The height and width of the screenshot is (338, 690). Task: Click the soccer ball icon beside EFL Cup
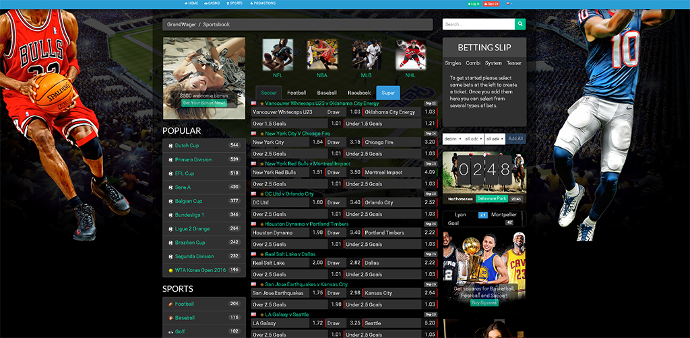click(x=170, y=174)
